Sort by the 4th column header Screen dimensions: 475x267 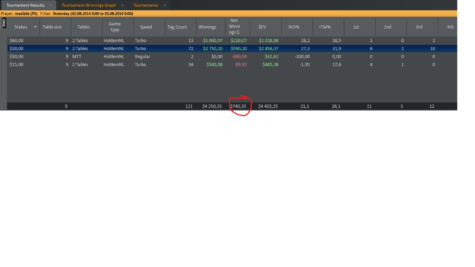coord(450,27)
